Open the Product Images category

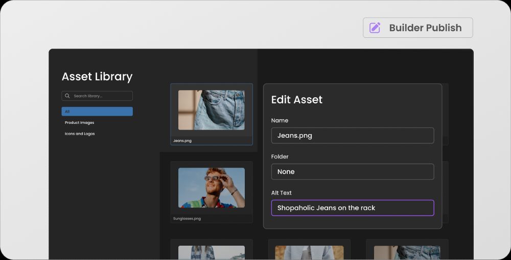click(x=80, y=123)
